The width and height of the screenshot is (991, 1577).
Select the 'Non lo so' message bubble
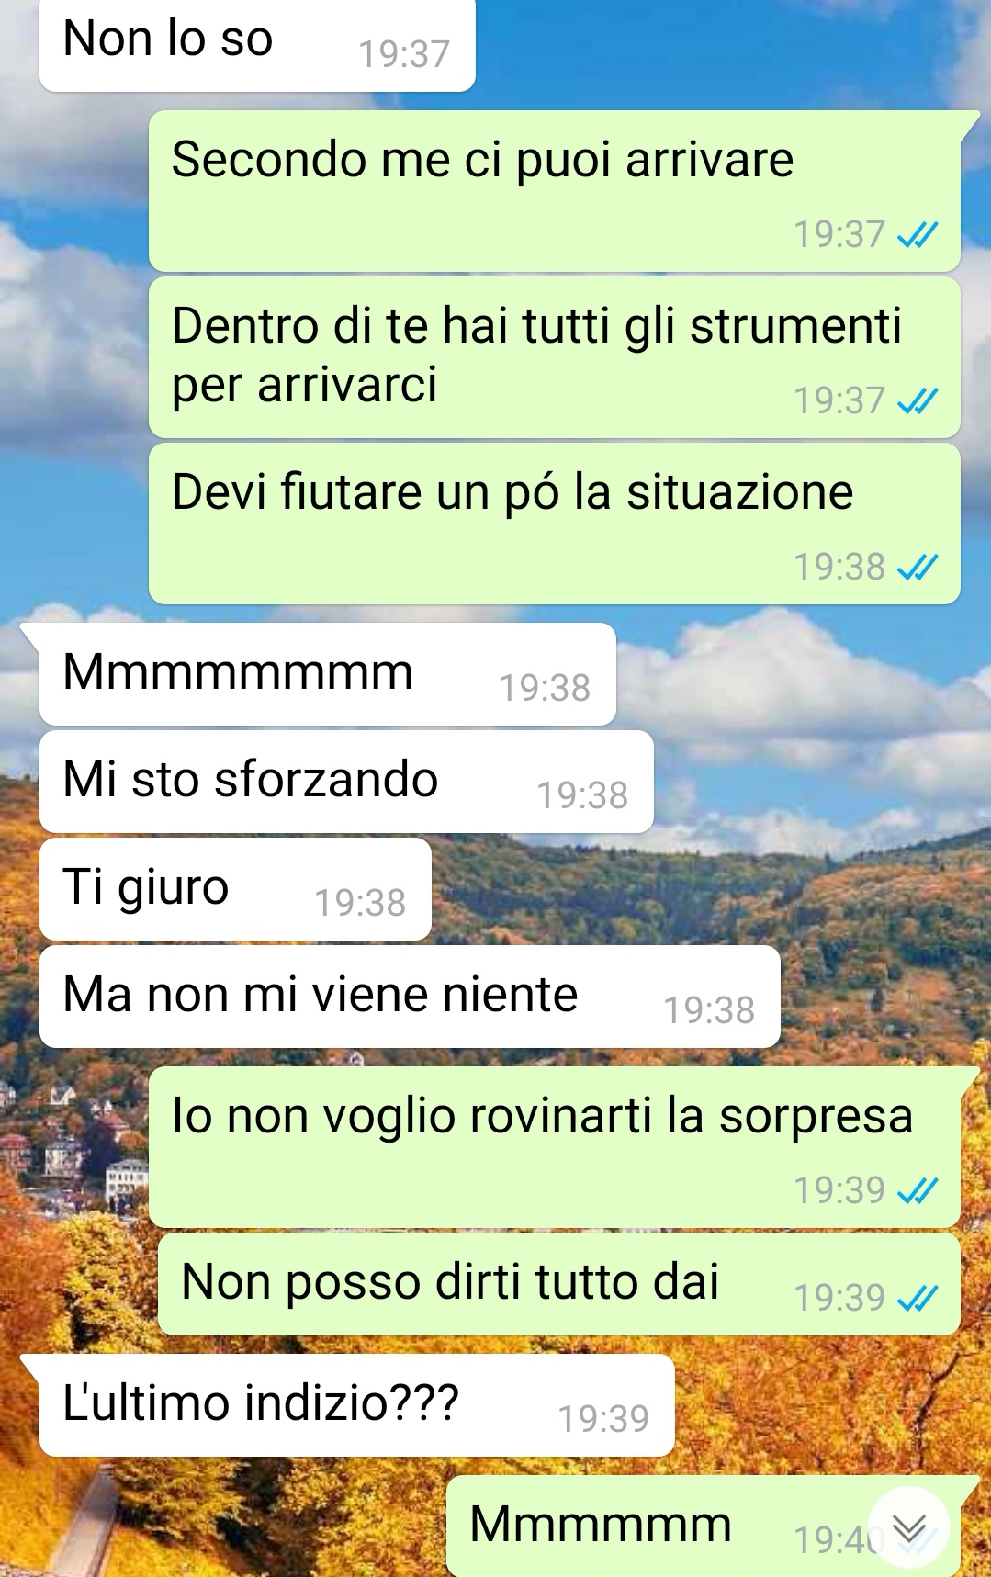[x=257, y=44]
